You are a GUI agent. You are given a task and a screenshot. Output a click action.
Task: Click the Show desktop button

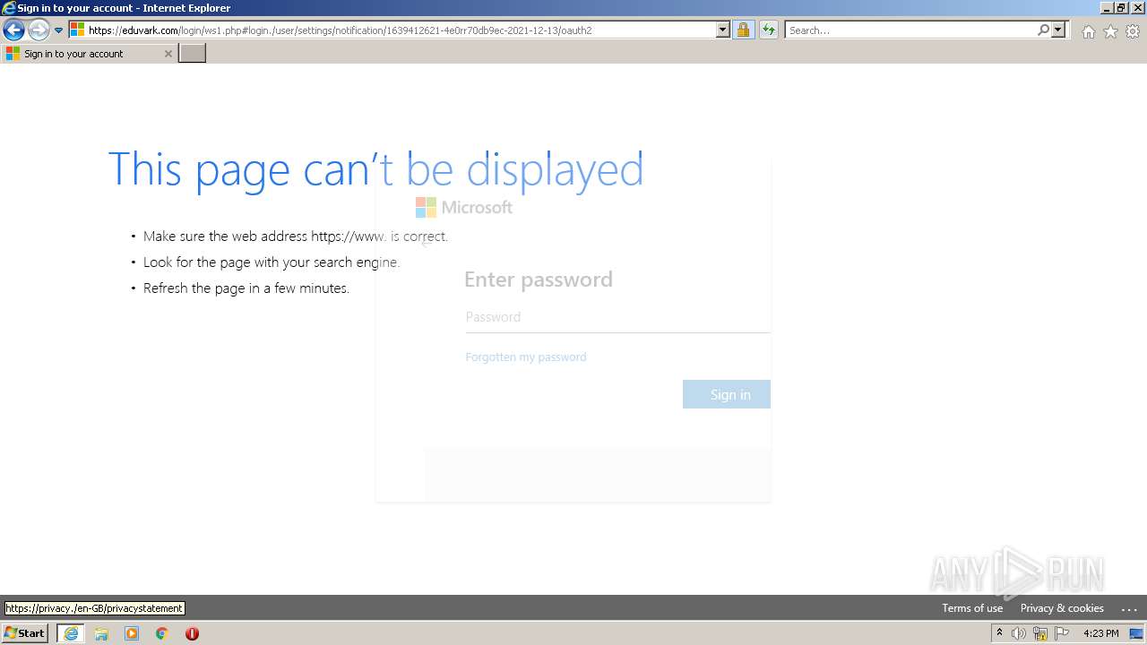[1136, 633]
